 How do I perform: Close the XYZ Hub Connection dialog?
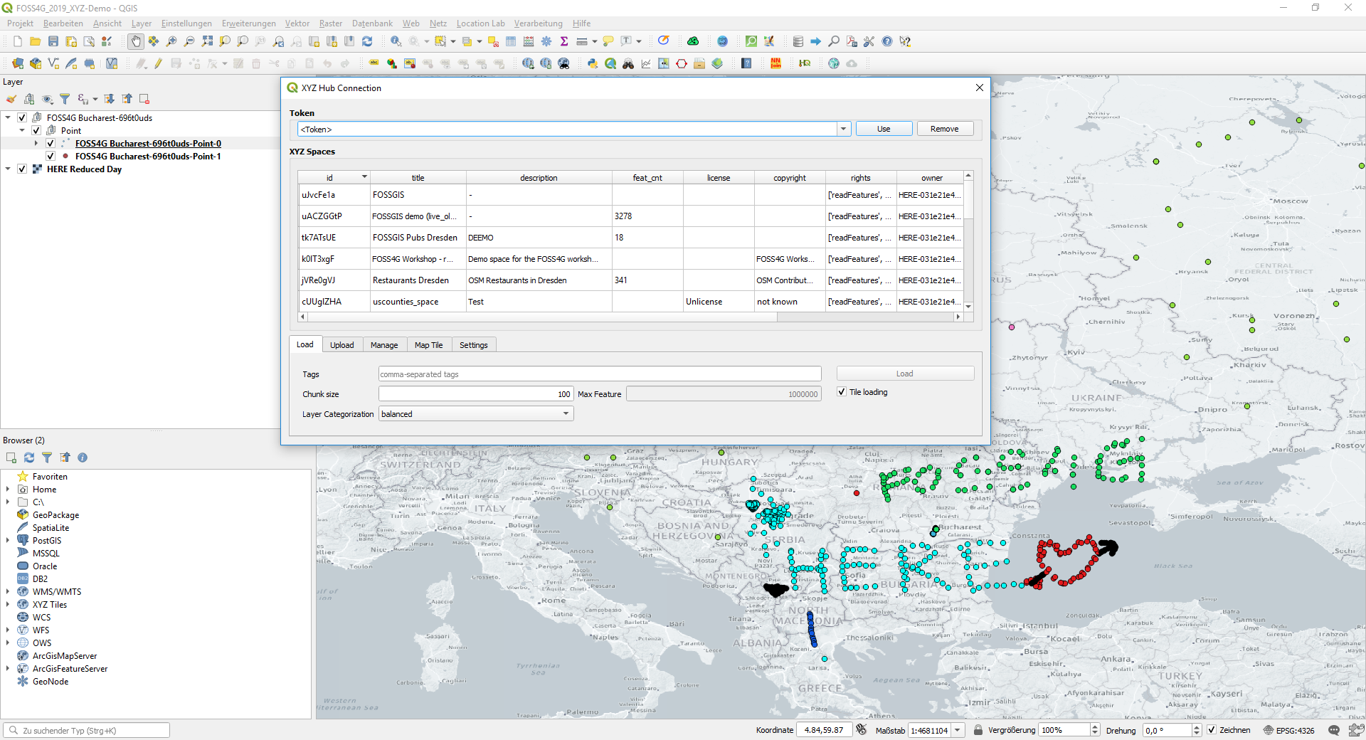click(979, 88)
